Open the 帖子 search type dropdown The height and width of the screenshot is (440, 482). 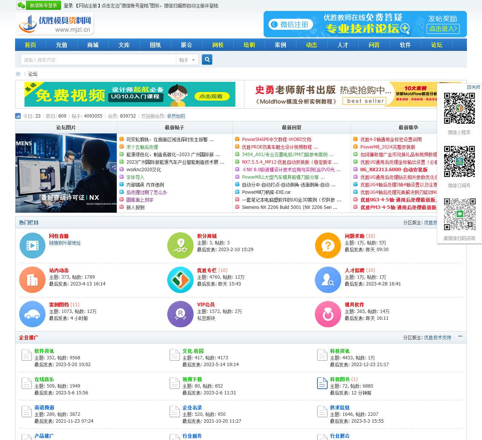pyautogui.click(x=187, y=60)
